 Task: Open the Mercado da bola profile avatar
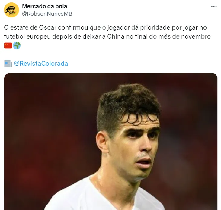[x=11, y=10]
